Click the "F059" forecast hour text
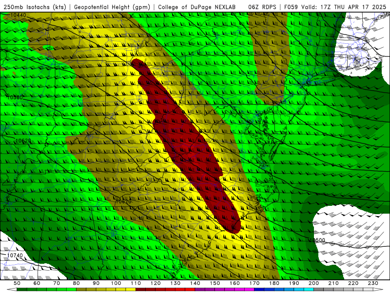 click(x=291, y=7)
